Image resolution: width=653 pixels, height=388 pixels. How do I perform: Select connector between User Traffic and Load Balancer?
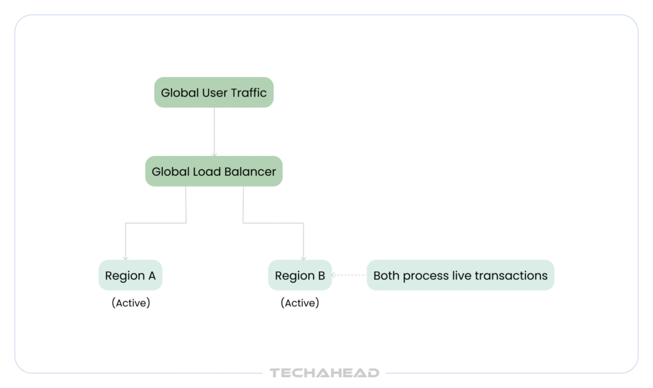tap(214, 131)
